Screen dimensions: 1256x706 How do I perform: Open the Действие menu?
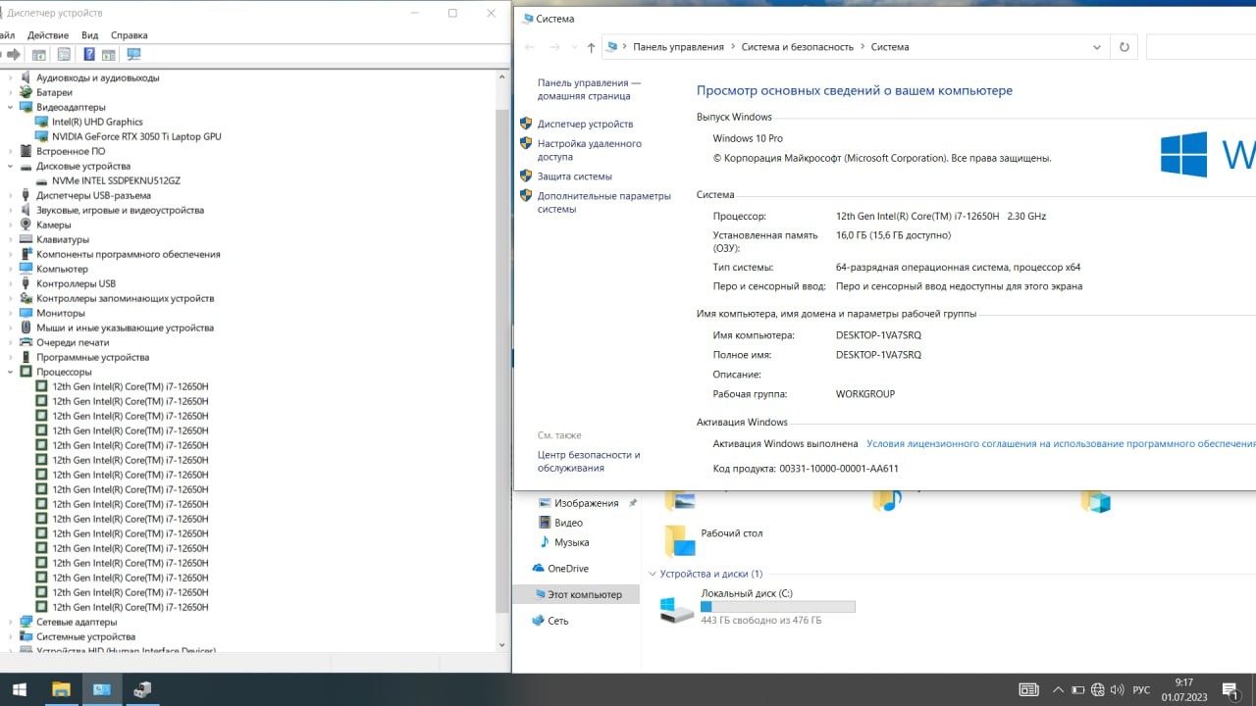[48, 35]
